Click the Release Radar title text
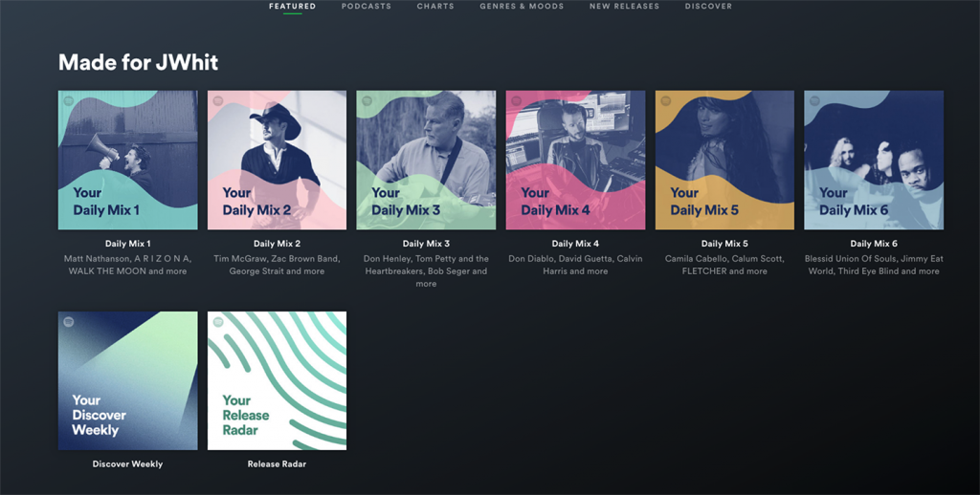The width and height of the screenshot is (980, 495). pyautogui.click(x=277, y=464)
